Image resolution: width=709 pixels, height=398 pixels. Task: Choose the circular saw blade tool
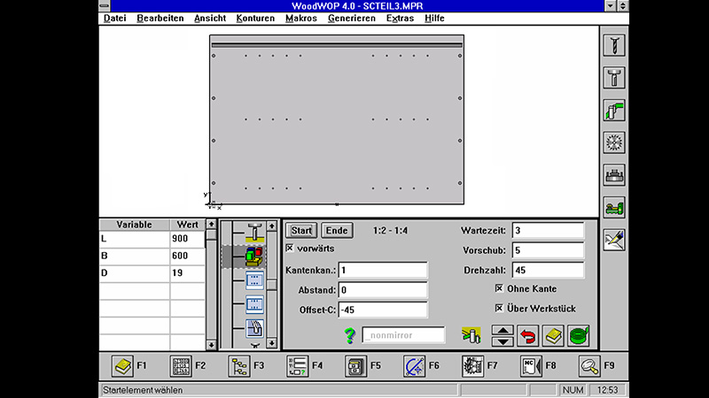pyautogui.click(x=613, y=142)
